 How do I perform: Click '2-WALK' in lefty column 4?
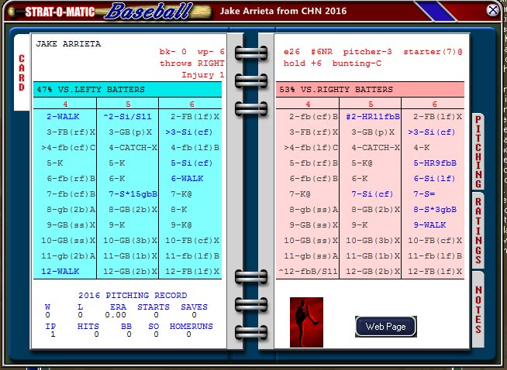[x=63, y=117]
